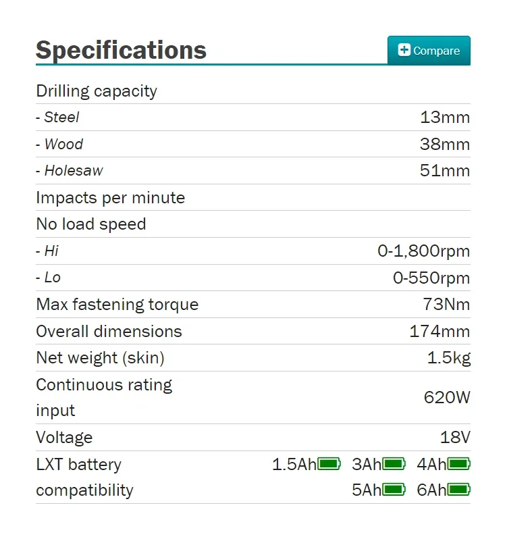Click the 0-1,800rpm Hi speed value
Image resolution: width=507 pixels, height=541 pixels.
point(424,251)
